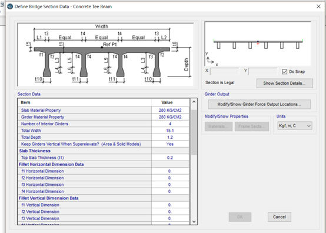Select the f2 Vertical Dimension value cell

tap(170, 212)
